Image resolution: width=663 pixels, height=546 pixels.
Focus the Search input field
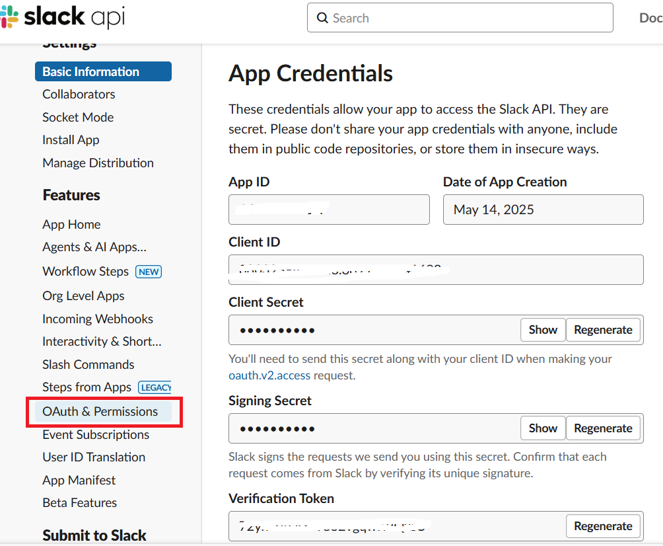(x=460, y=18)
